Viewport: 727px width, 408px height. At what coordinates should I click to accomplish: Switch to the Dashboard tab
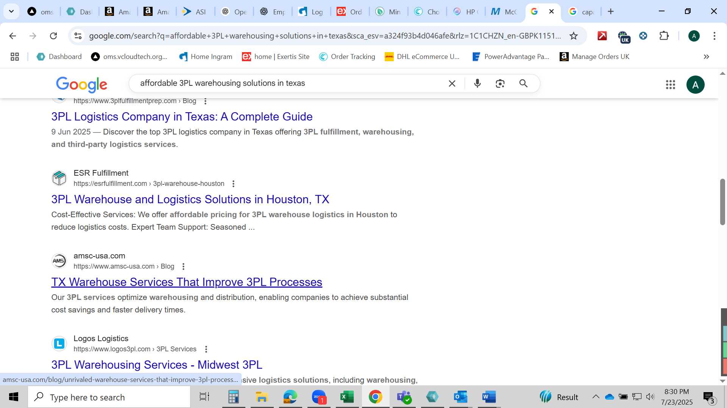pos(80,12)
